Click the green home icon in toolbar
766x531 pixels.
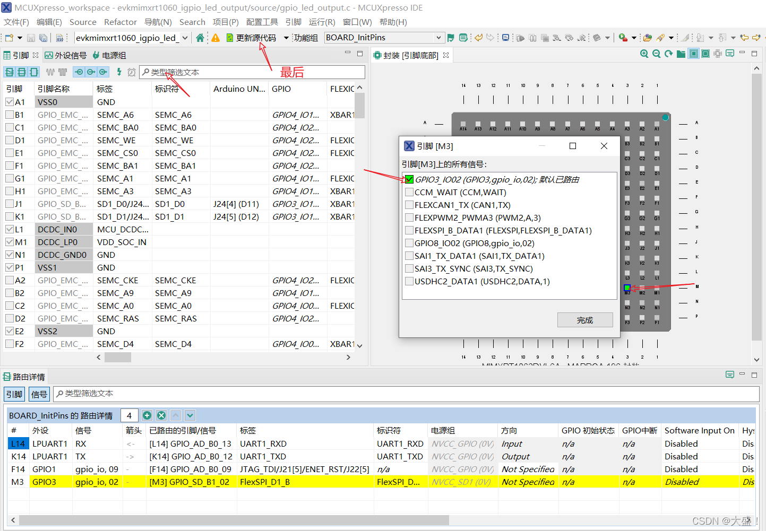(200, 38)
